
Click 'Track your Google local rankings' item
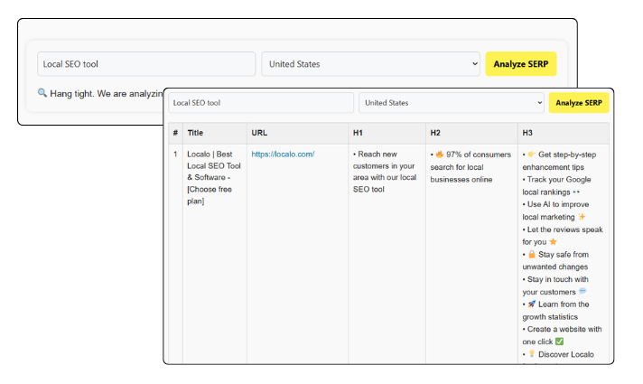556,186
